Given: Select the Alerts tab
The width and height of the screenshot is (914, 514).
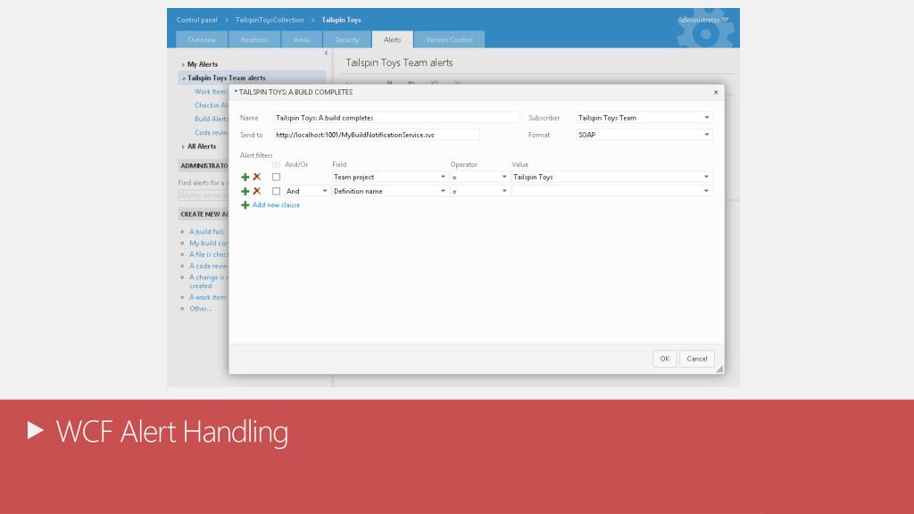Looking at the screenshot, I should pos(393,39).
